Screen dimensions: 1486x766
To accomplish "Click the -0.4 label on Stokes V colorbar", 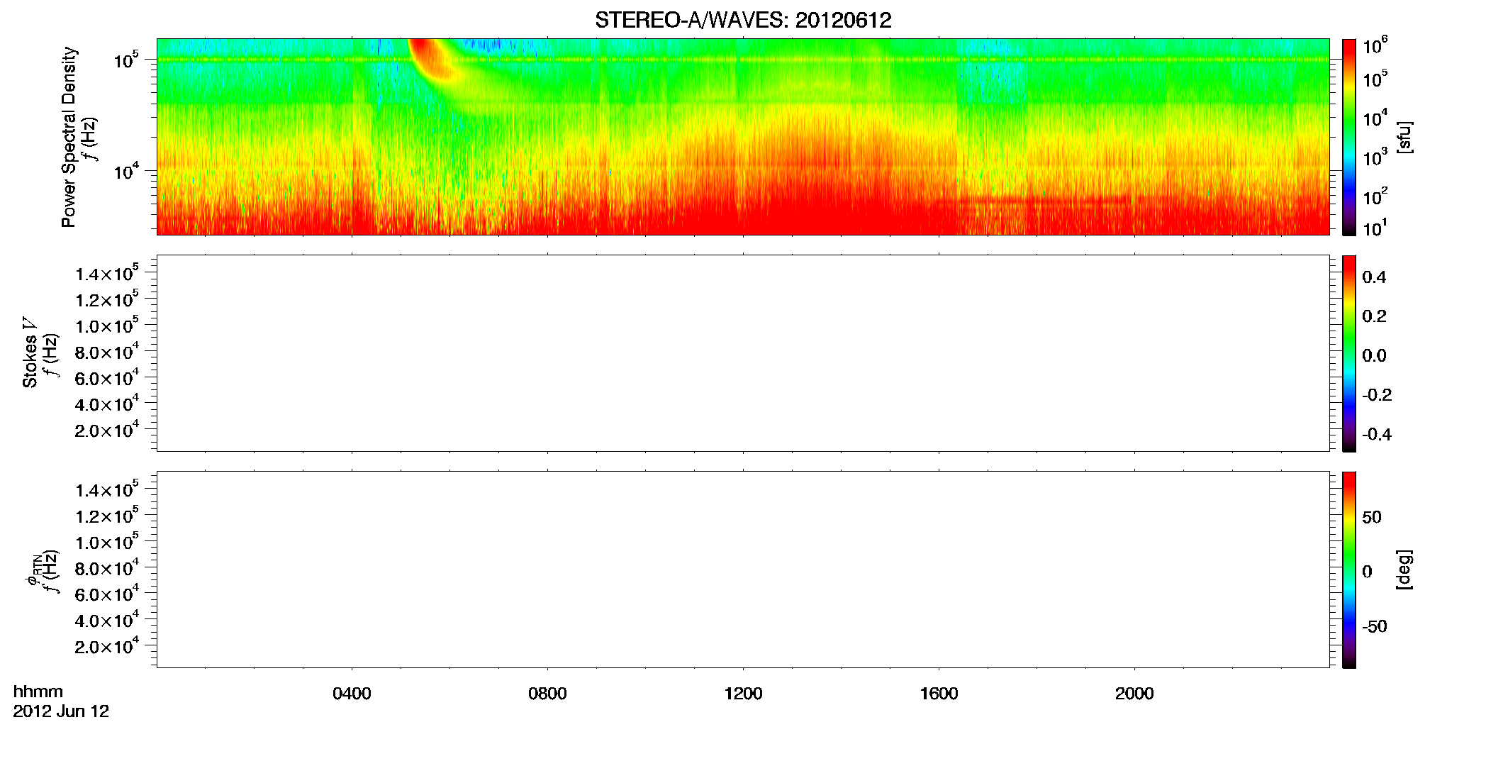I will click(x=1377, y=435).
